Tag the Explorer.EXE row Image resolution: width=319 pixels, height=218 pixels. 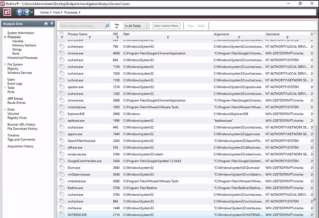(x=62, y=114)
